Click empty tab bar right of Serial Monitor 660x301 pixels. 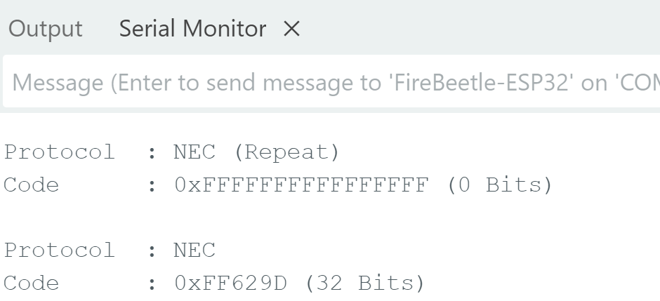[x=477, y=29]
